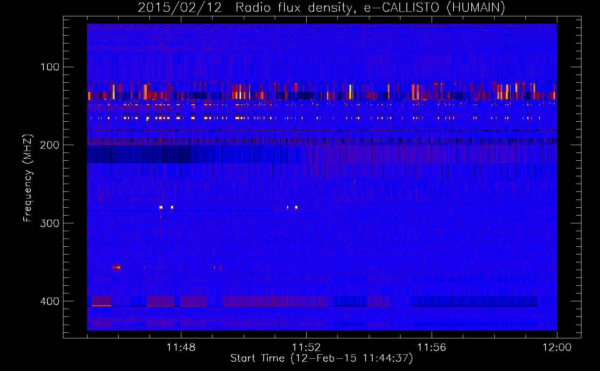Viewport: 600px width, 371px height.
Task: Click the 12:00 time tick label
Action: click(557, 348)
